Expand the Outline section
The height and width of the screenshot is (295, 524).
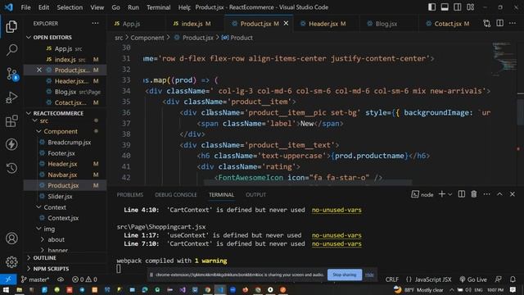coord(44,258)
